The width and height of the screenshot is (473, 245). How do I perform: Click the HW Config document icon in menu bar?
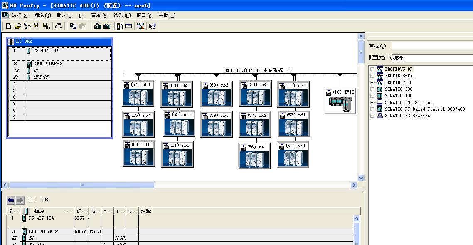(5, 15)
